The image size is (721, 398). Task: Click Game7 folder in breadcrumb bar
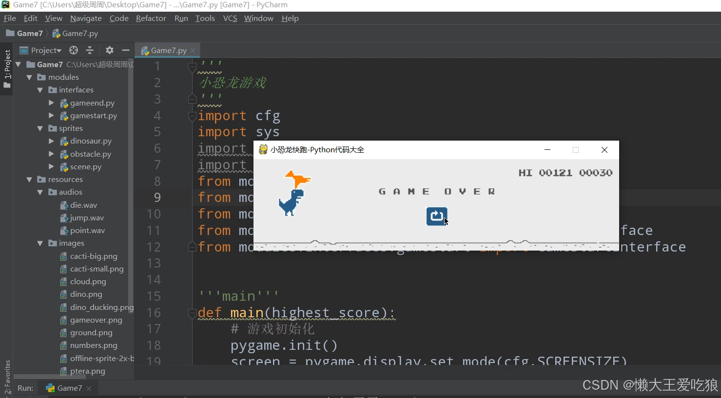pyautogui.click(x=24, y=33)
